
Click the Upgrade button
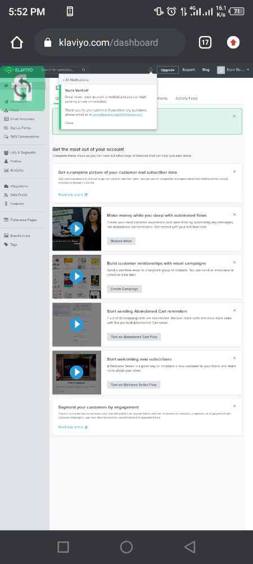tap(168, 70)
